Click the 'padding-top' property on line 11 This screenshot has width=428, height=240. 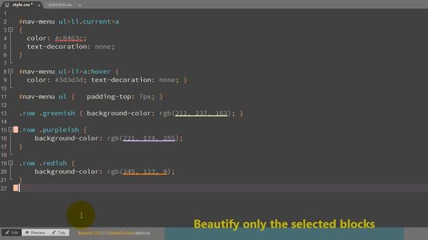(109, 96)
